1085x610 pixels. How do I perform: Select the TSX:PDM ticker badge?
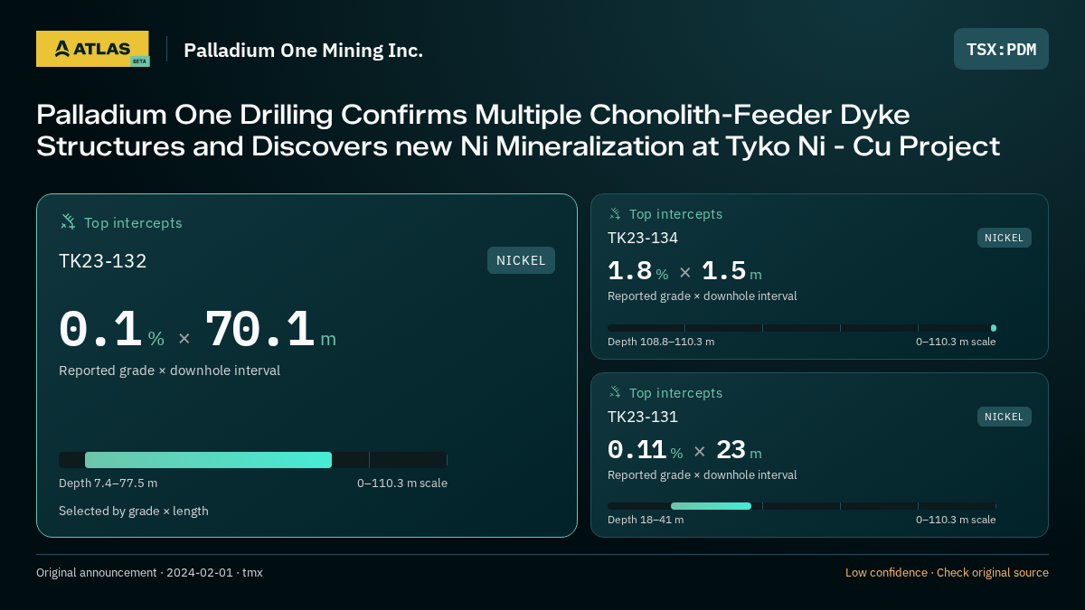tap(1001, 49)
